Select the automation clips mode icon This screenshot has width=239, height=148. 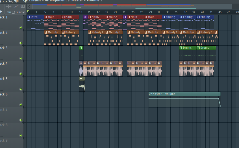click(16, 7)
